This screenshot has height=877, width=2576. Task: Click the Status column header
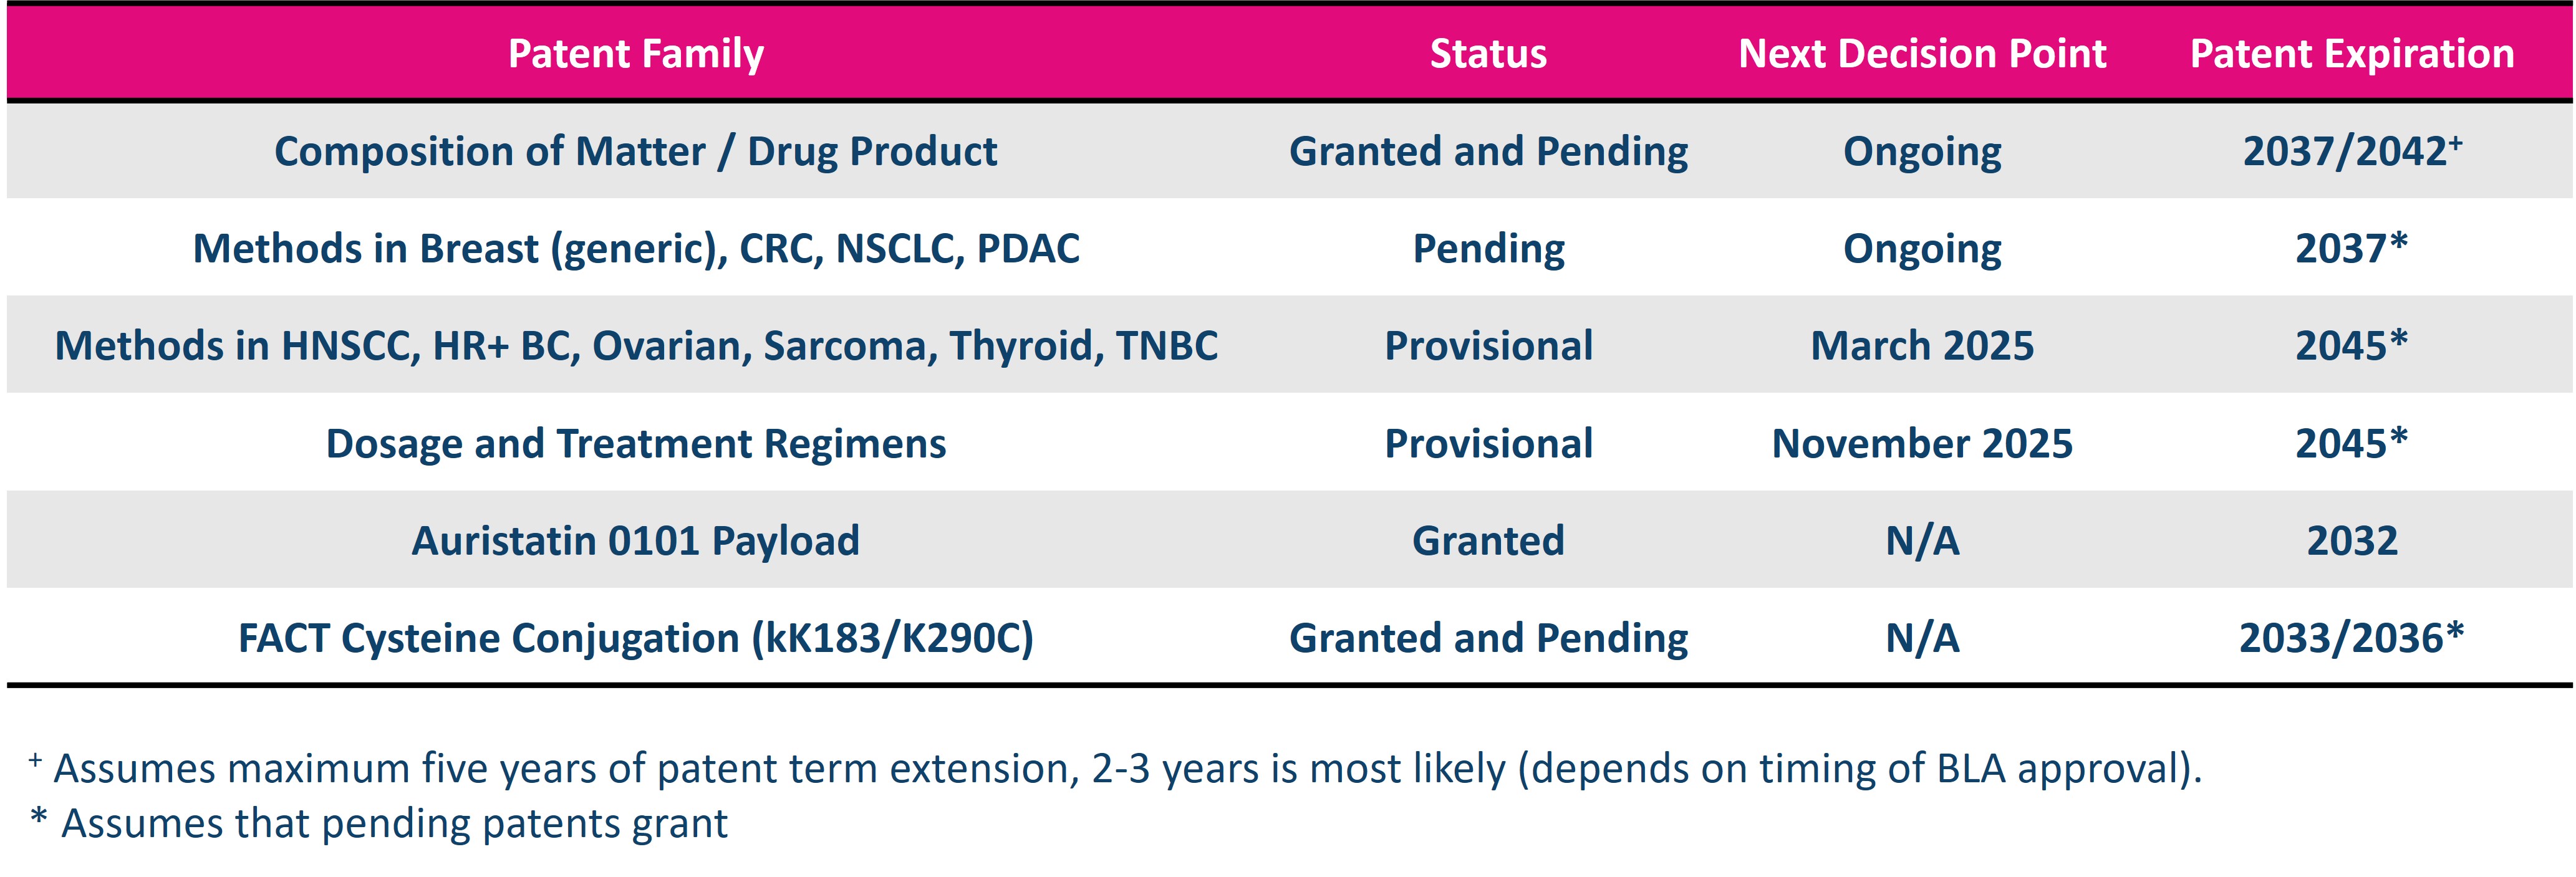coord(1487,54)
